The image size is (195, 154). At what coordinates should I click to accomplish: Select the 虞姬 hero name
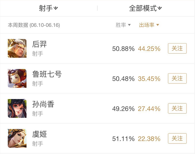coord(39,134)
